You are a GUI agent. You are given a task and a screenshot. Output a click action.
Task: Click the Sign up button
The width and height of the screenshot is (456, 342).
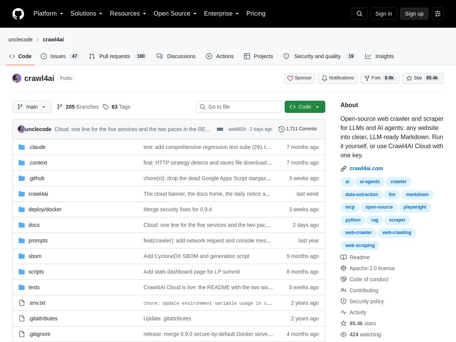[x=414, y=14]
